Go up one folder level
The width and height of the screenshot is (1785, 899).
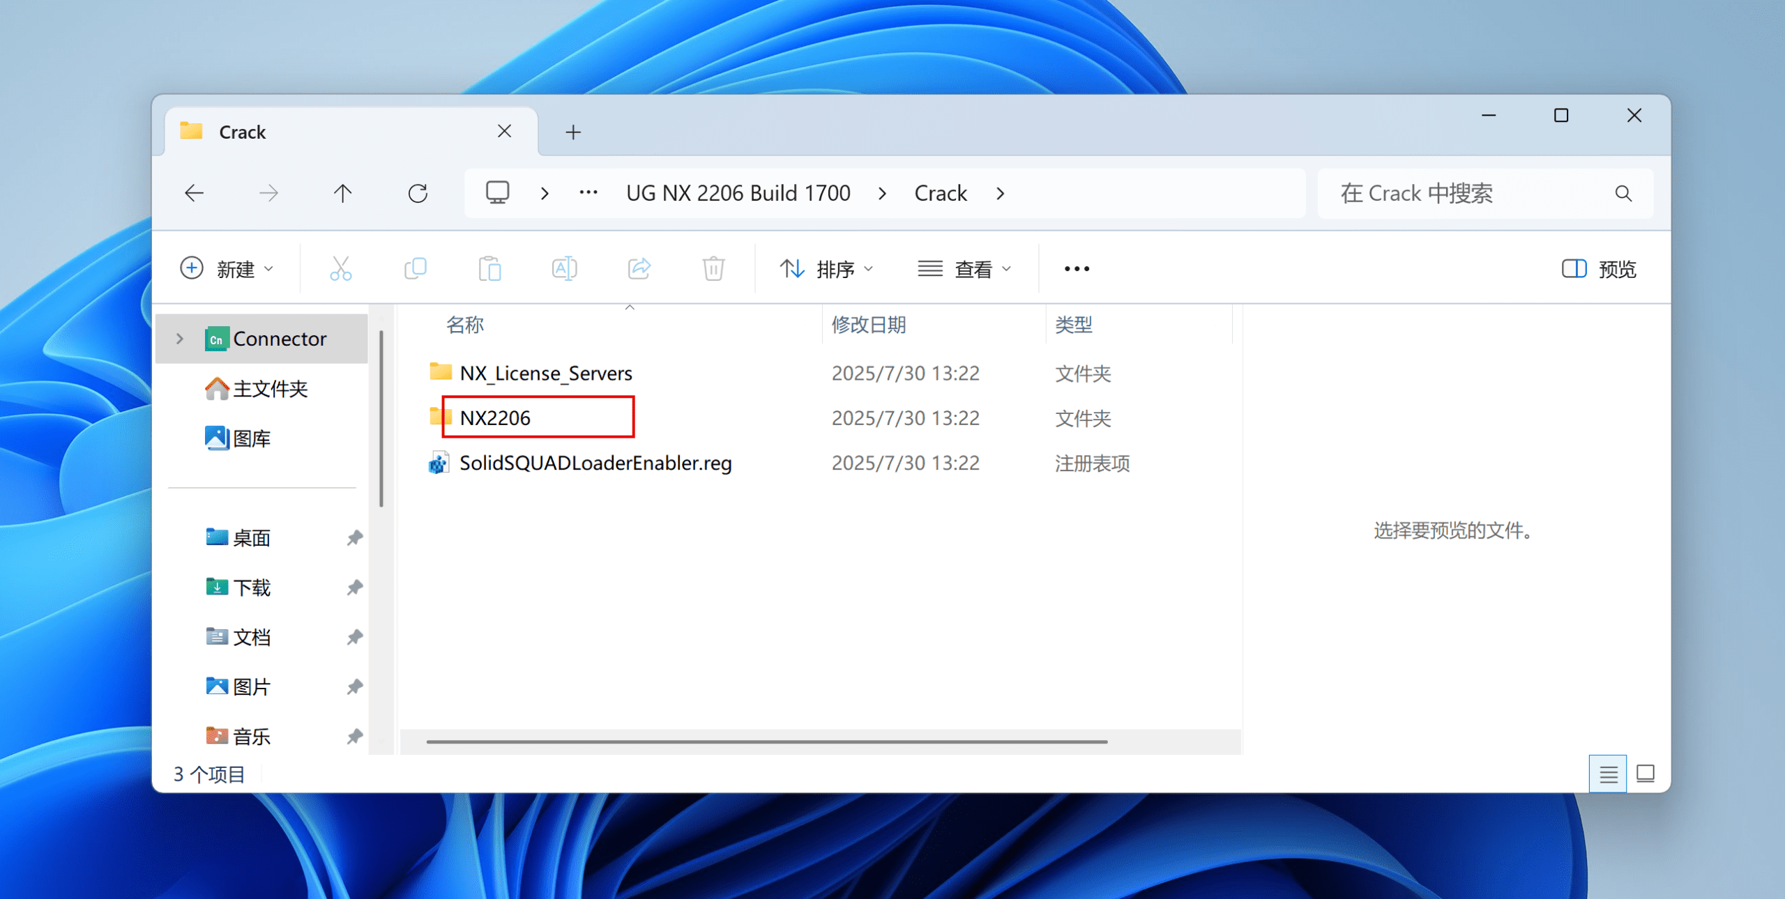coord(342,193)
